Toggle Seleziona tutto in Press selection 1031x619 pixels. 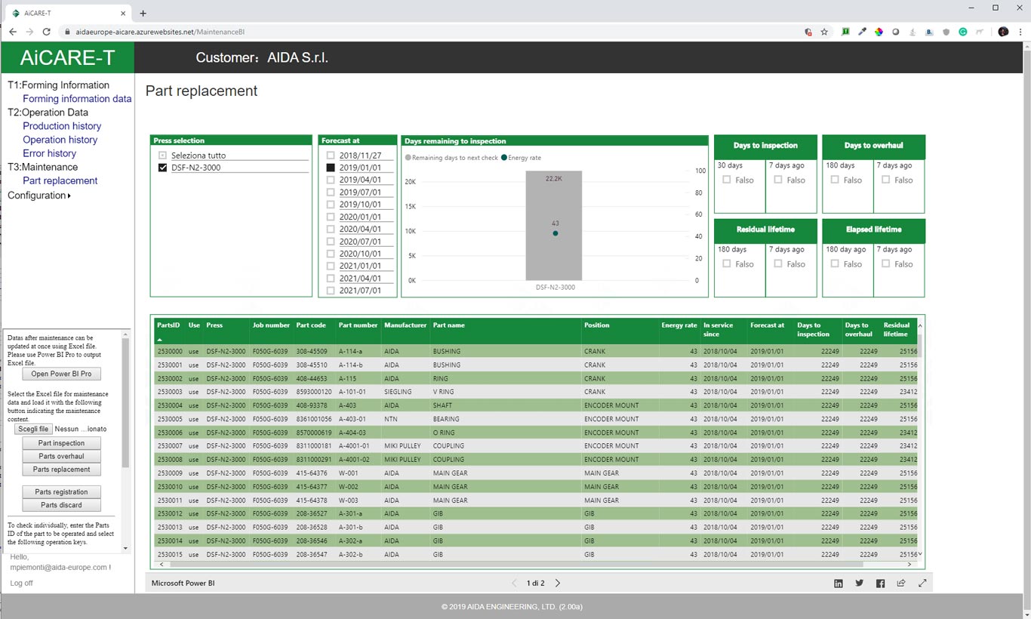pyautogui.click(x=162, y=156)
